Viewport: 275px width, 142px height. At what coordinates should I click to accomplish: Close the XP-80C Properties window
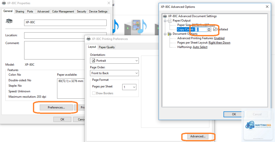point(109,3)
